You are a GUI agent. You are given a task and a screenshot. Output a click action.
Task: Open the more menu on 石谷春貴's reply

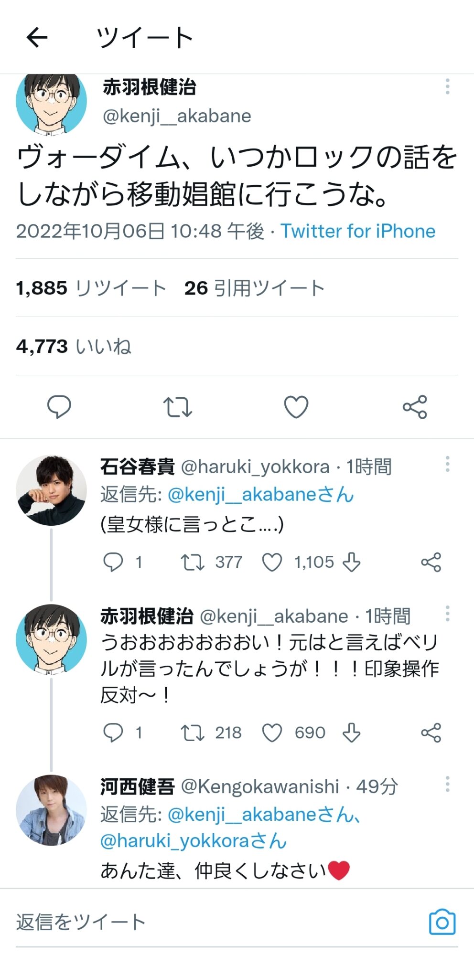(x=447, y=464)
